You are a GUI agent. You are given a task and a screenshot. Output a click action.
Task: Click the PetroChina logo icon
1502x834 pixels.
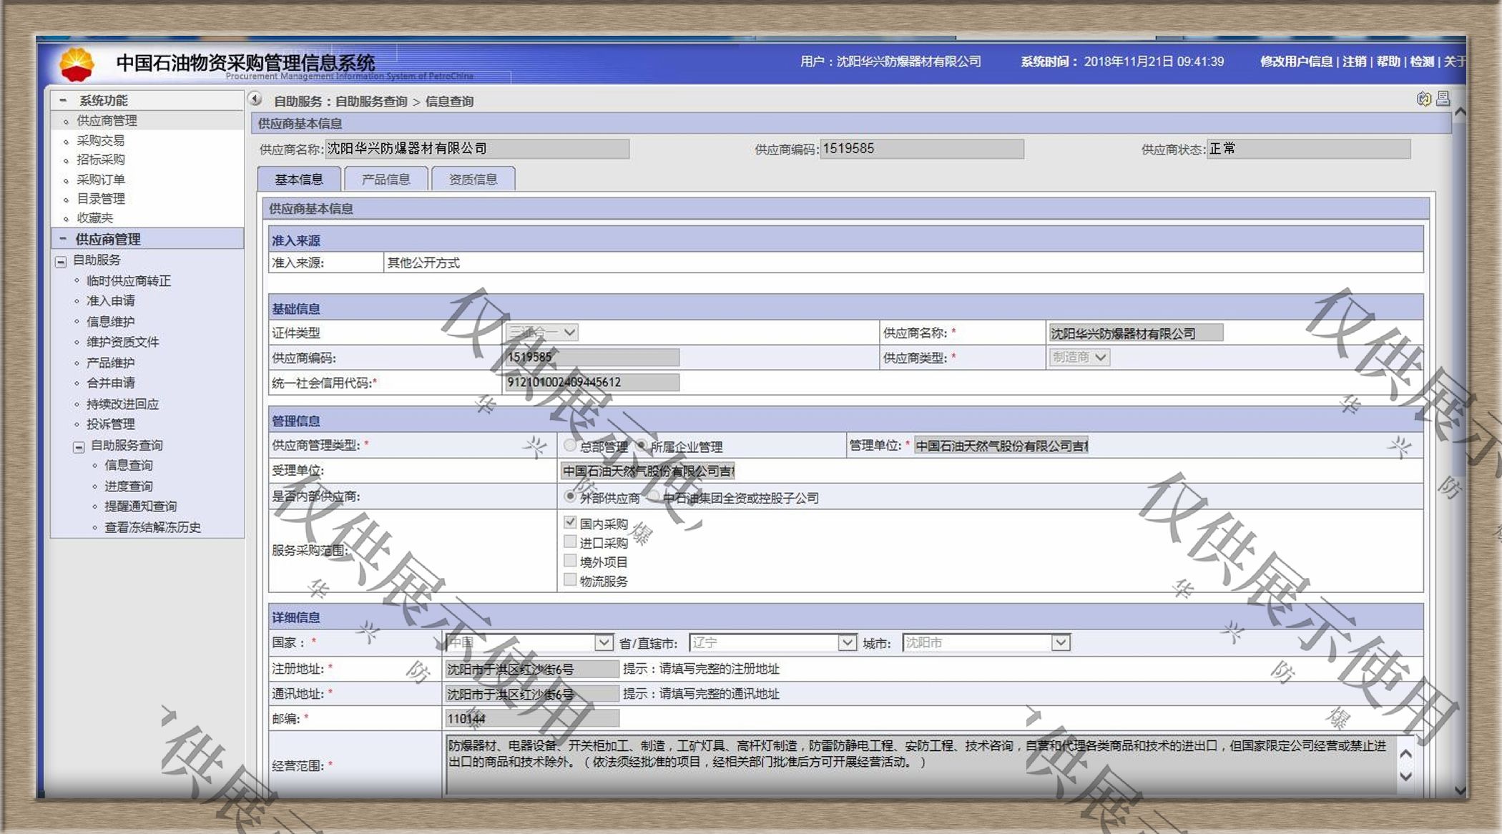coord(77,64)
